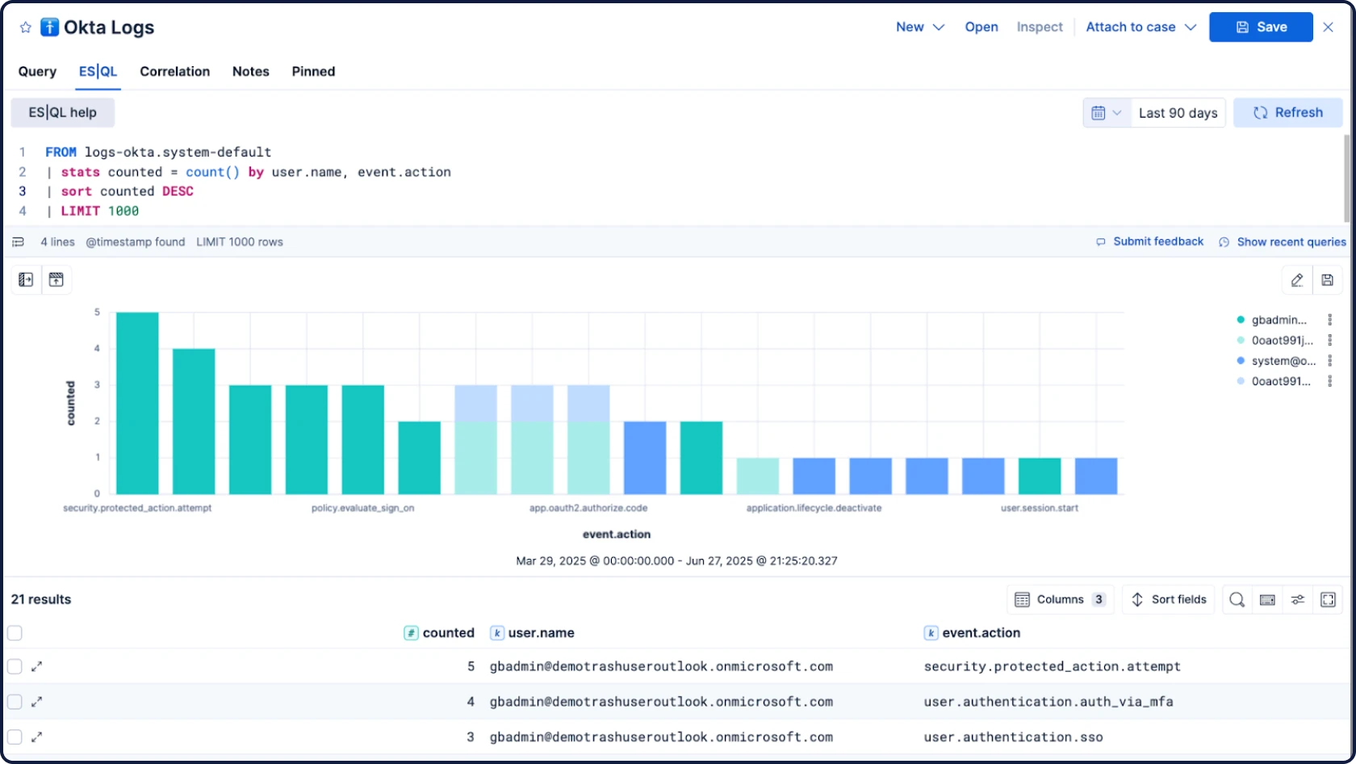This screenshot has height=764, width=1356.
Task: Click the query editor vertical scrollbar
Action: [x=1346, y=179]
